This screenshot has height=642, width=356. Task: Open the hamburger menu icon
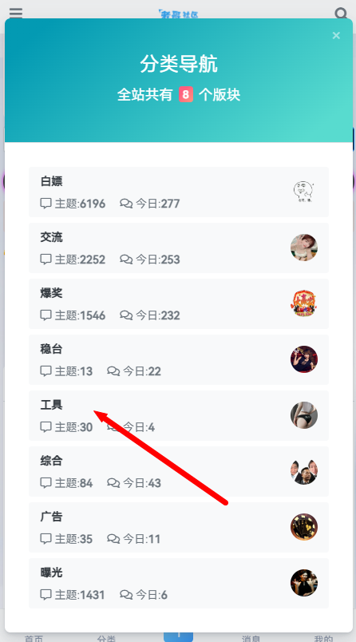click(x=16, y=13)
